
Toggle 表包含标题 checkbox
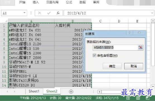[x=94, y=55]
